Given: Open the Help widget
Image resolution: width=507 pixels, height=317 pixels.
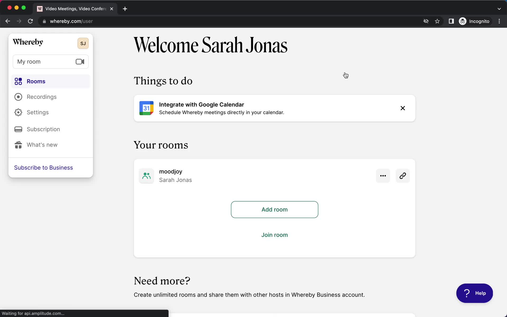Looking at the screenshot, I should point(475,293).
